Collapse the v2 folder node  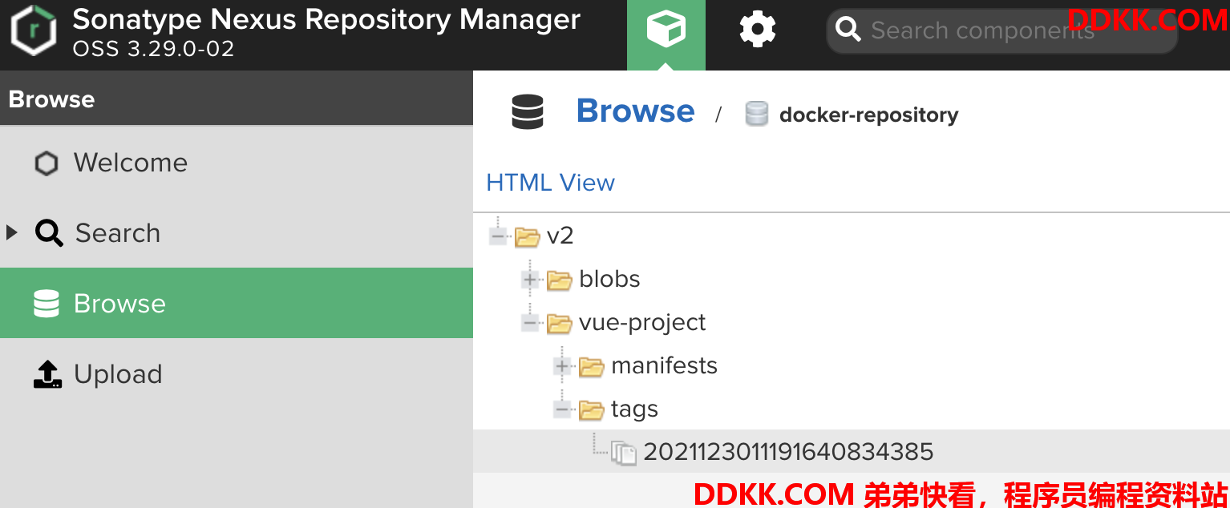tap(499, 236)
